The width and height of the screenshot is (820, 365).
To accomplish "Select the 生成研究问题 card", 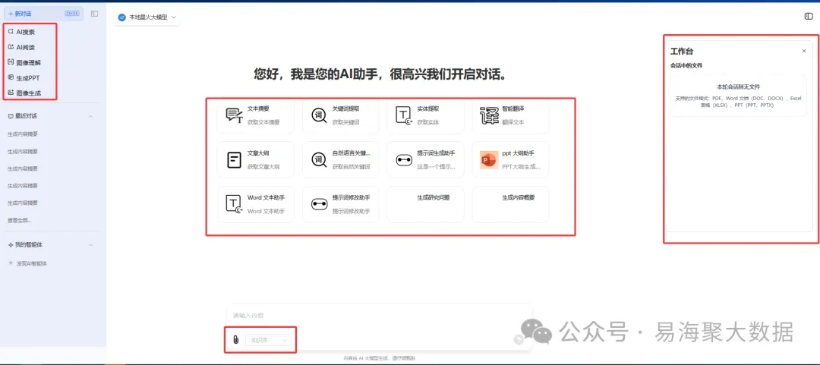I will click(x=425, y=204).
